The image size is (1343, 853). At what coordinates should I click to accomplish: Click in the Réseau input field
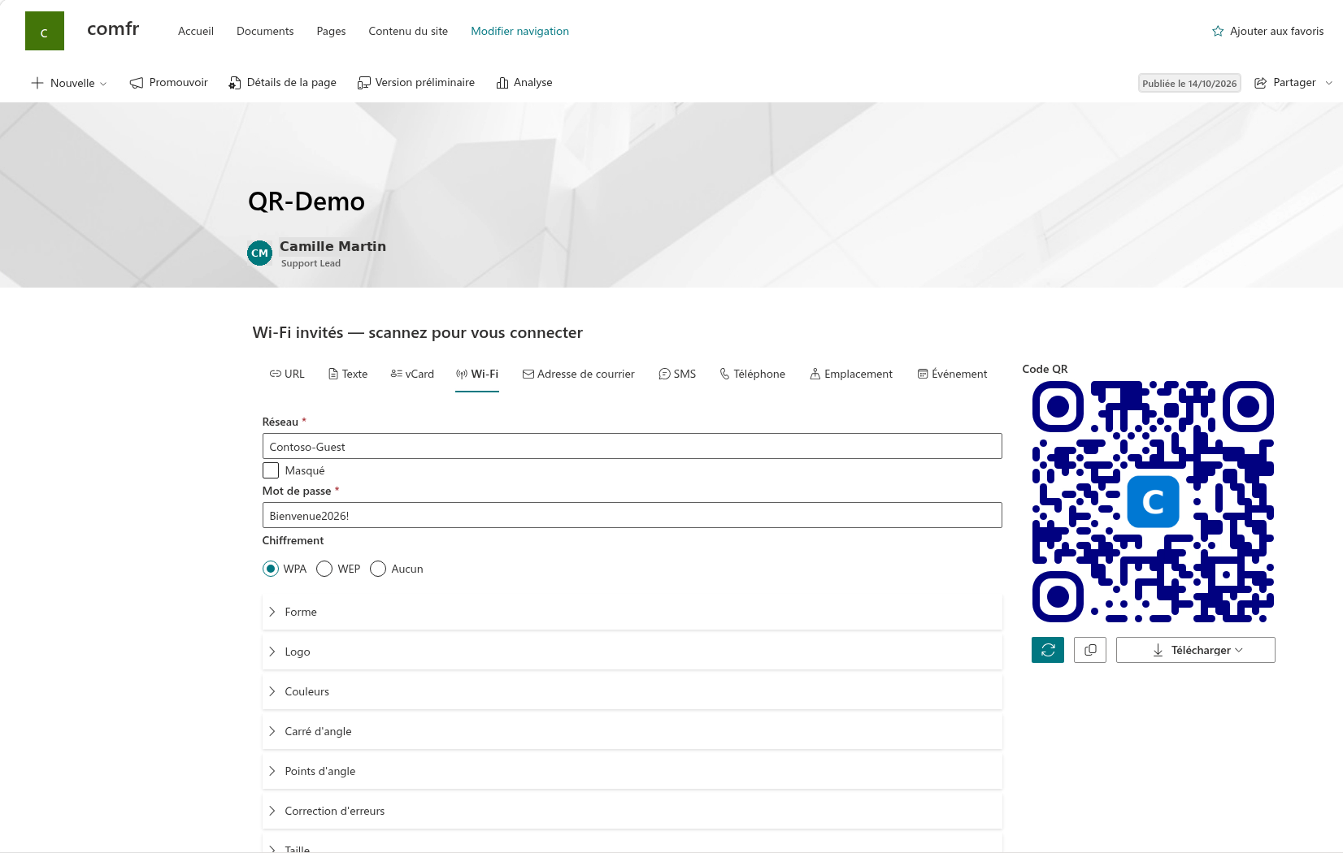click(632, 446)
